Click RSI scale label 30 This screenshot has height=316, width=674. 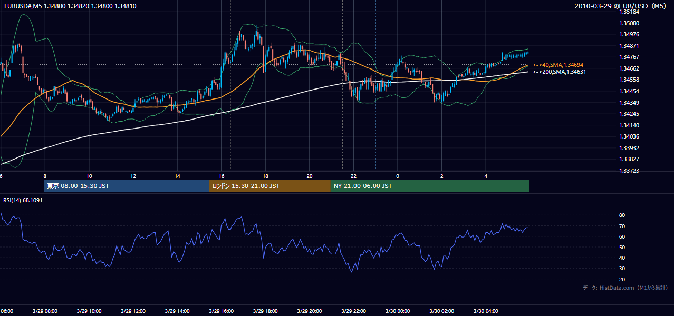pyautogui.click(x=622, y=269)
